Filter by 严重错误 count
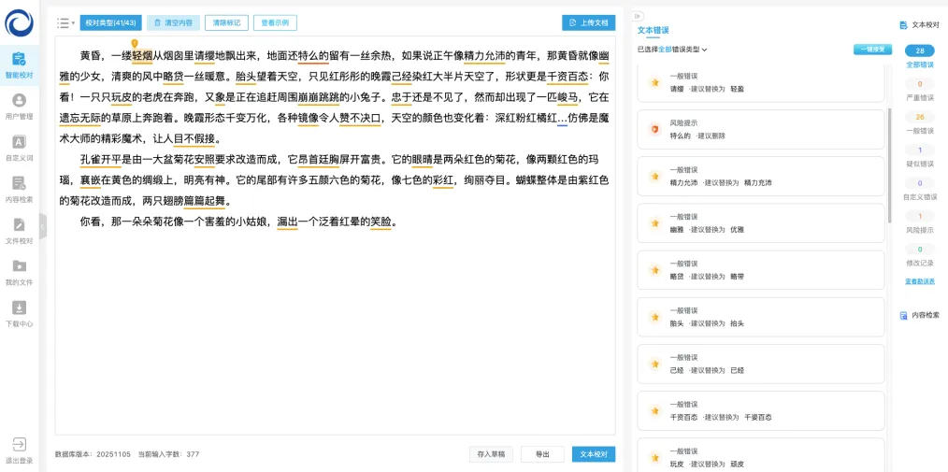Viewport: 948px width, 472px height. (x=920, y=90)
